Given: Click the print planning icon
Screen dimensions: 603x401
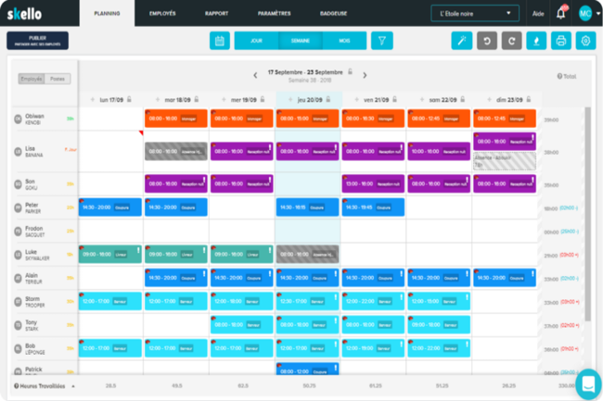Looking at the screenshot, I should click(x=561, y=41).
